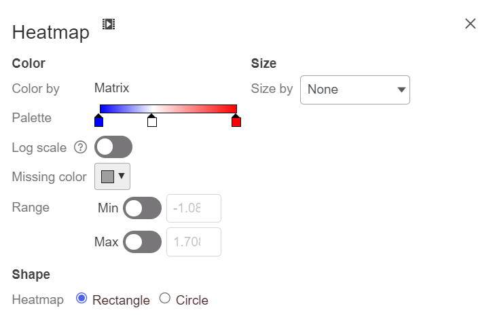Enable the Log scale toggle
This screenshot has height=325, width=493.
click(x=113, y=147)
